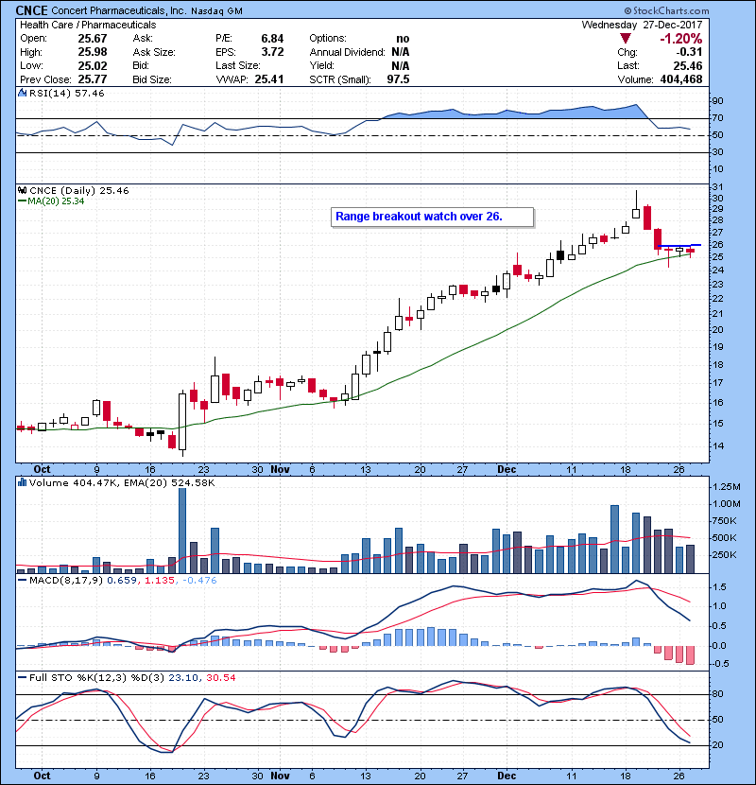Click the tallest volume bar in October
This screenshot has width=756, height=785.
click(x=182, y=531)
